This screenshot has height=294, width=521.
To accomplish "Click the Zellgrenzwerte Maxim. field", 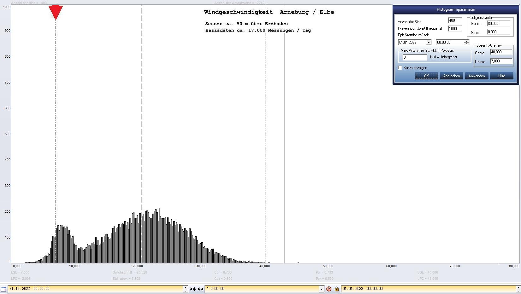I will tap(498, 24).
